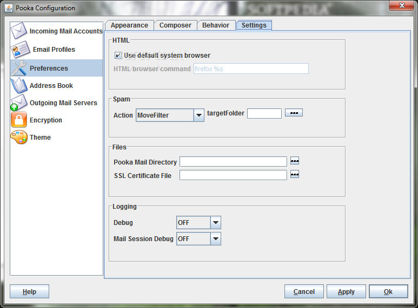Switch to the Appearance tab
The width and height of the screenshot is (418, 308).
click(x=130, y=25)
